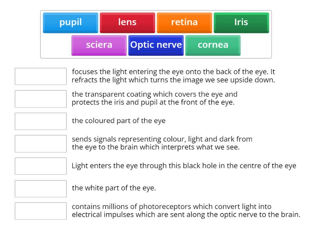Pick the Optic nerve tile
312x234 pixels.
pyautogui.click(x=156, y=45)
